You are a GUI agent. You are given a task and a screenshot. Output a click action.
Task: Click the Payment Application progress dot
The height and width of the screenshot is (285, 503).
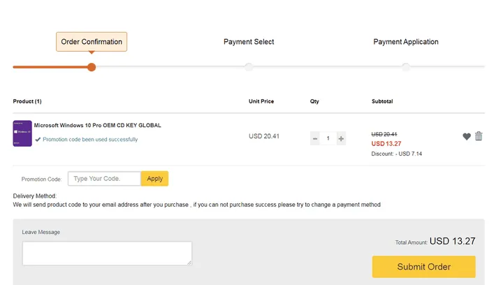[x=406, y=67]
